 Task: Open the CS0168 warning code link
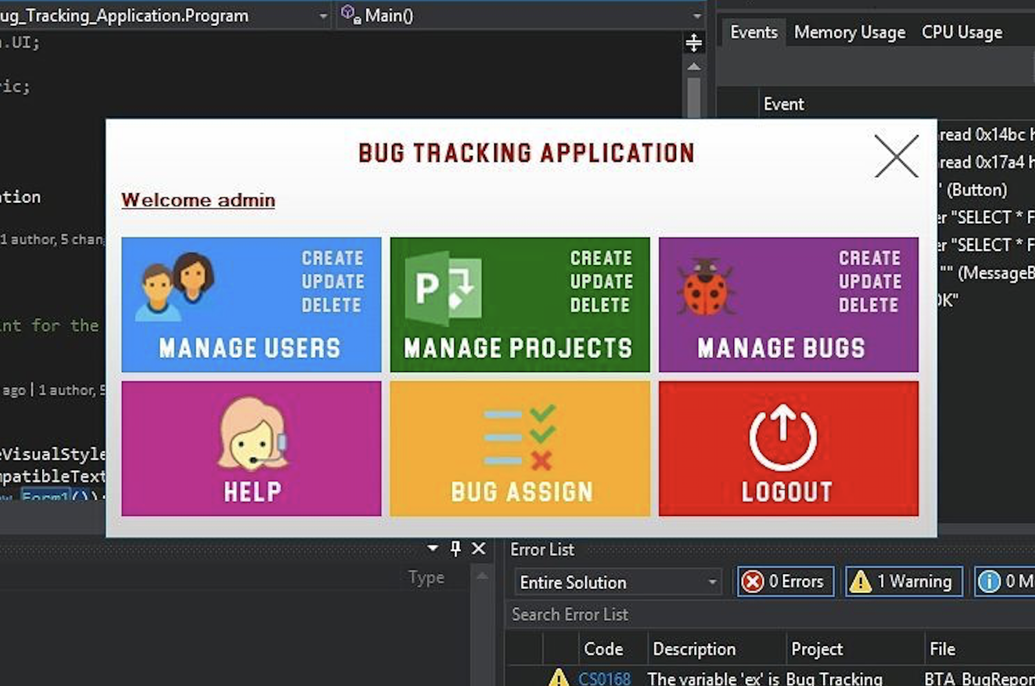[x=605, y=679]
